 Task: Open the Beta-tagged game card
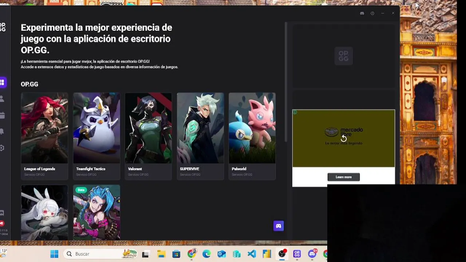[x=96, y=213]
